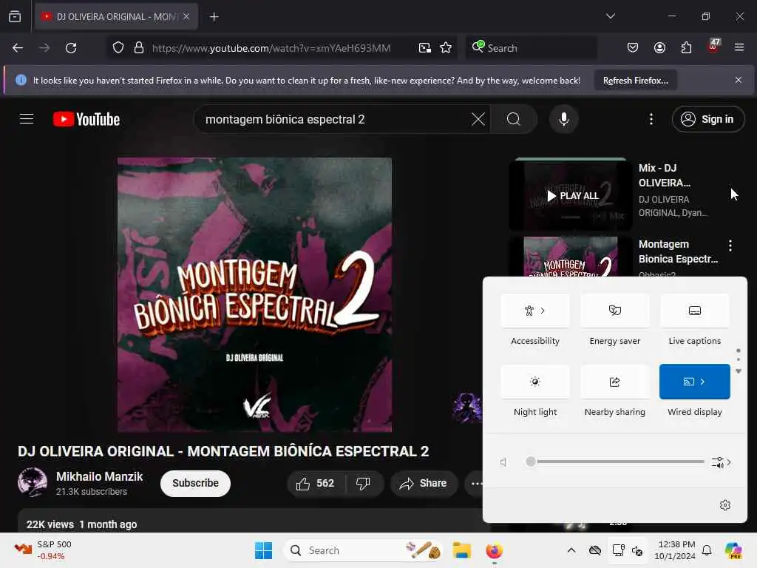Go back one page in Firefox
Viewport: 757px width, 568px height.
pos(18,48)
